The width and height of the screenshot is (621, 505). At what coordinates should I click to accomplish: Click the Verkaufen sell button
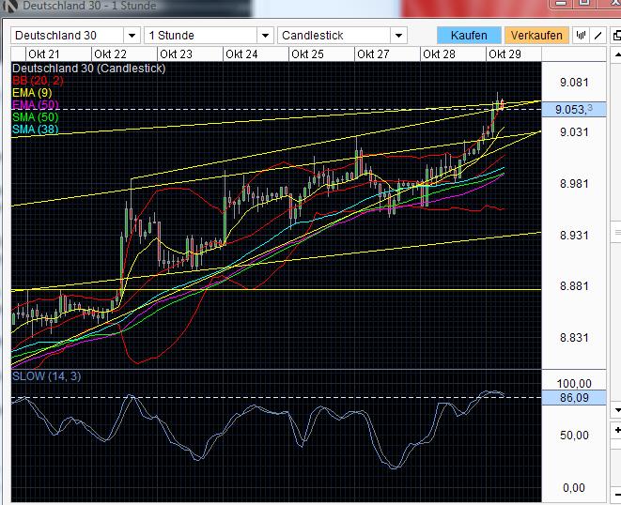click(536, 36)
